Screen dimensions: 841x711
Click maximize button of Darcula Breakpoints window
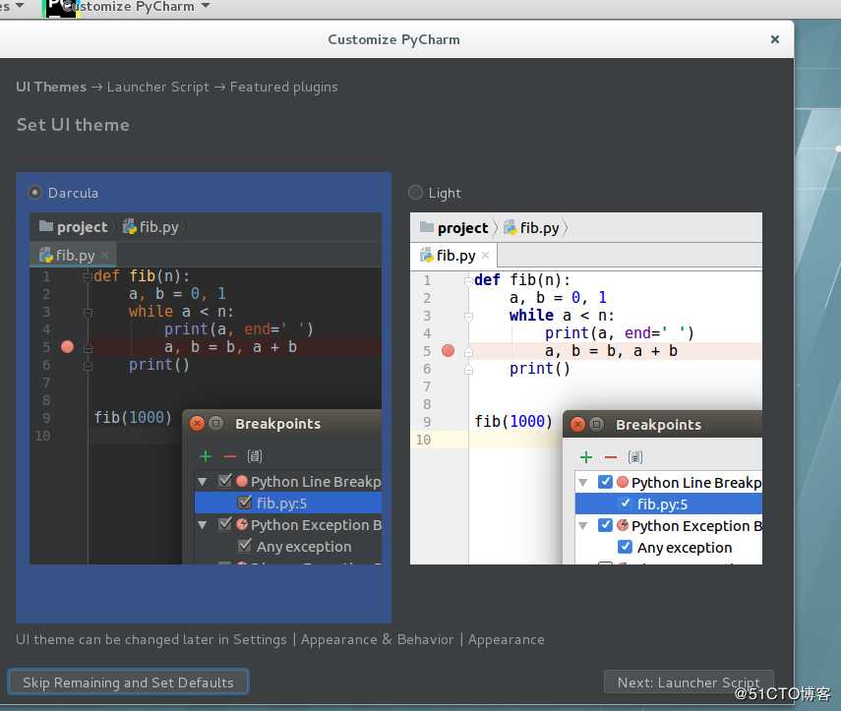[215, 423]
